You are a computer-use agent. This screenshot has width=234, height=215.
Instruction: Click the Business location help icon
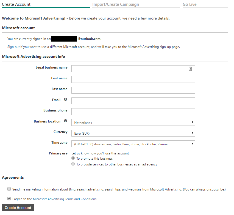tap(65, 121)
